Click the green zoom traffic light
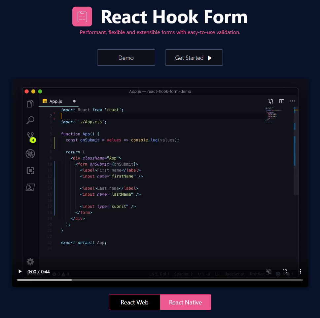Viewport: 320px width, 318px height. point(40,91)
